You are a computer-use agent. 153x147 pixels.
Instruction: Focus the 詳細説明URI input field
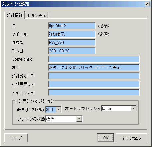click(x=94, y=76)
